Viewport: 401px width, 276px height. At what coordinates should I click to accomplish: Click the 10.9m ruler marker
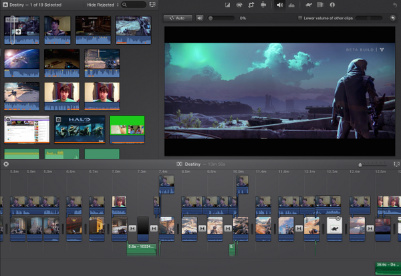[238, 171]
